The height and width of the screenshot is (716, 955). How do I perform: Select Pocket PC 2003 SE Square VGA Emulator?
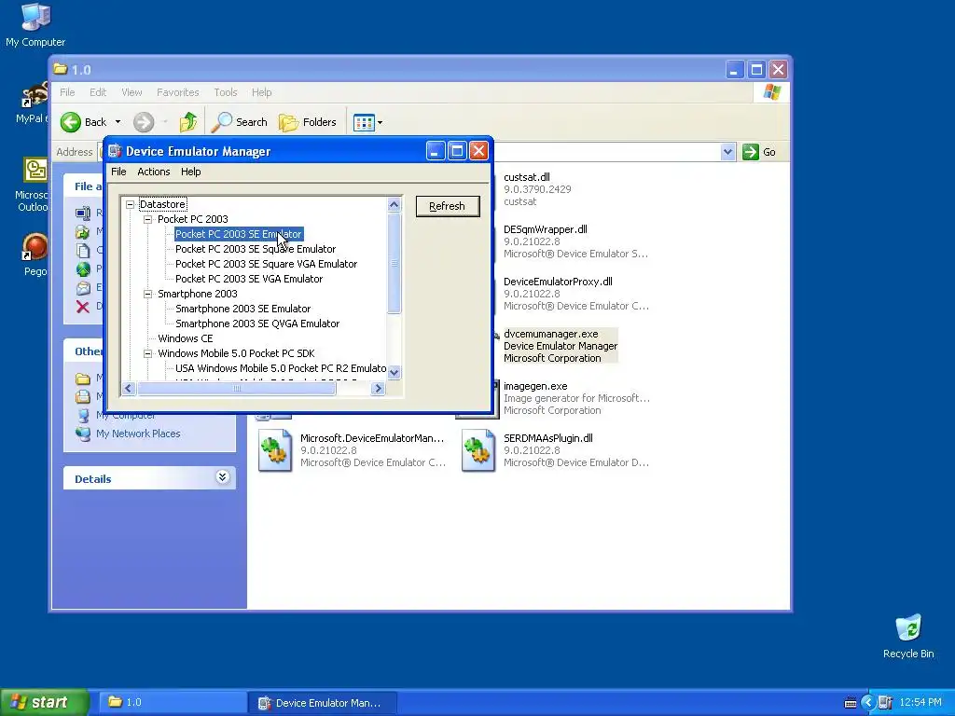tap(266, 264)
